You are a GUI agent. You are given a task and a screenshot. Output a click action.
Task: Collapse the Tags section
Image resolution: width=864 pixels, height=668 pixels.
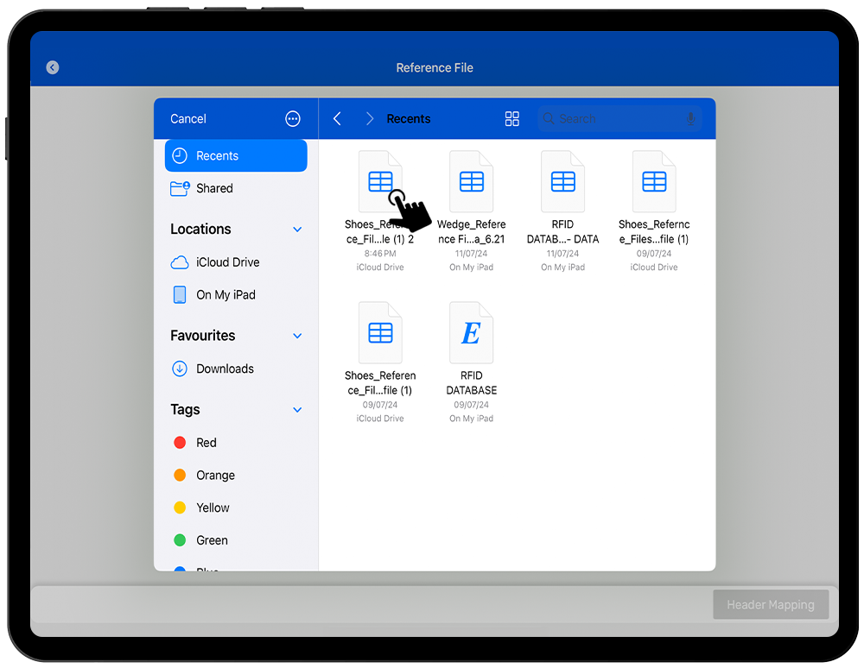(297, 410)
